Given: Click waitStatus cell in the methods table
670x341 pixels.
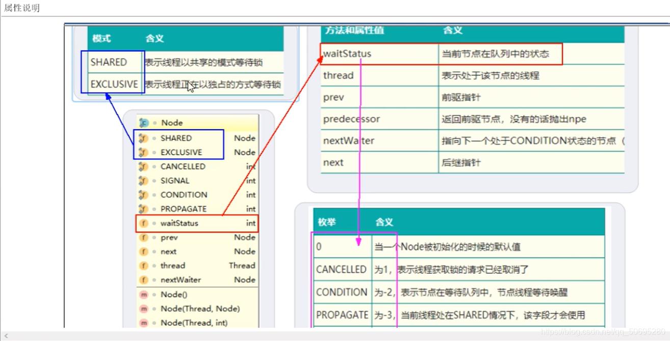Looking at the screenshot, I should click(379, 53).
